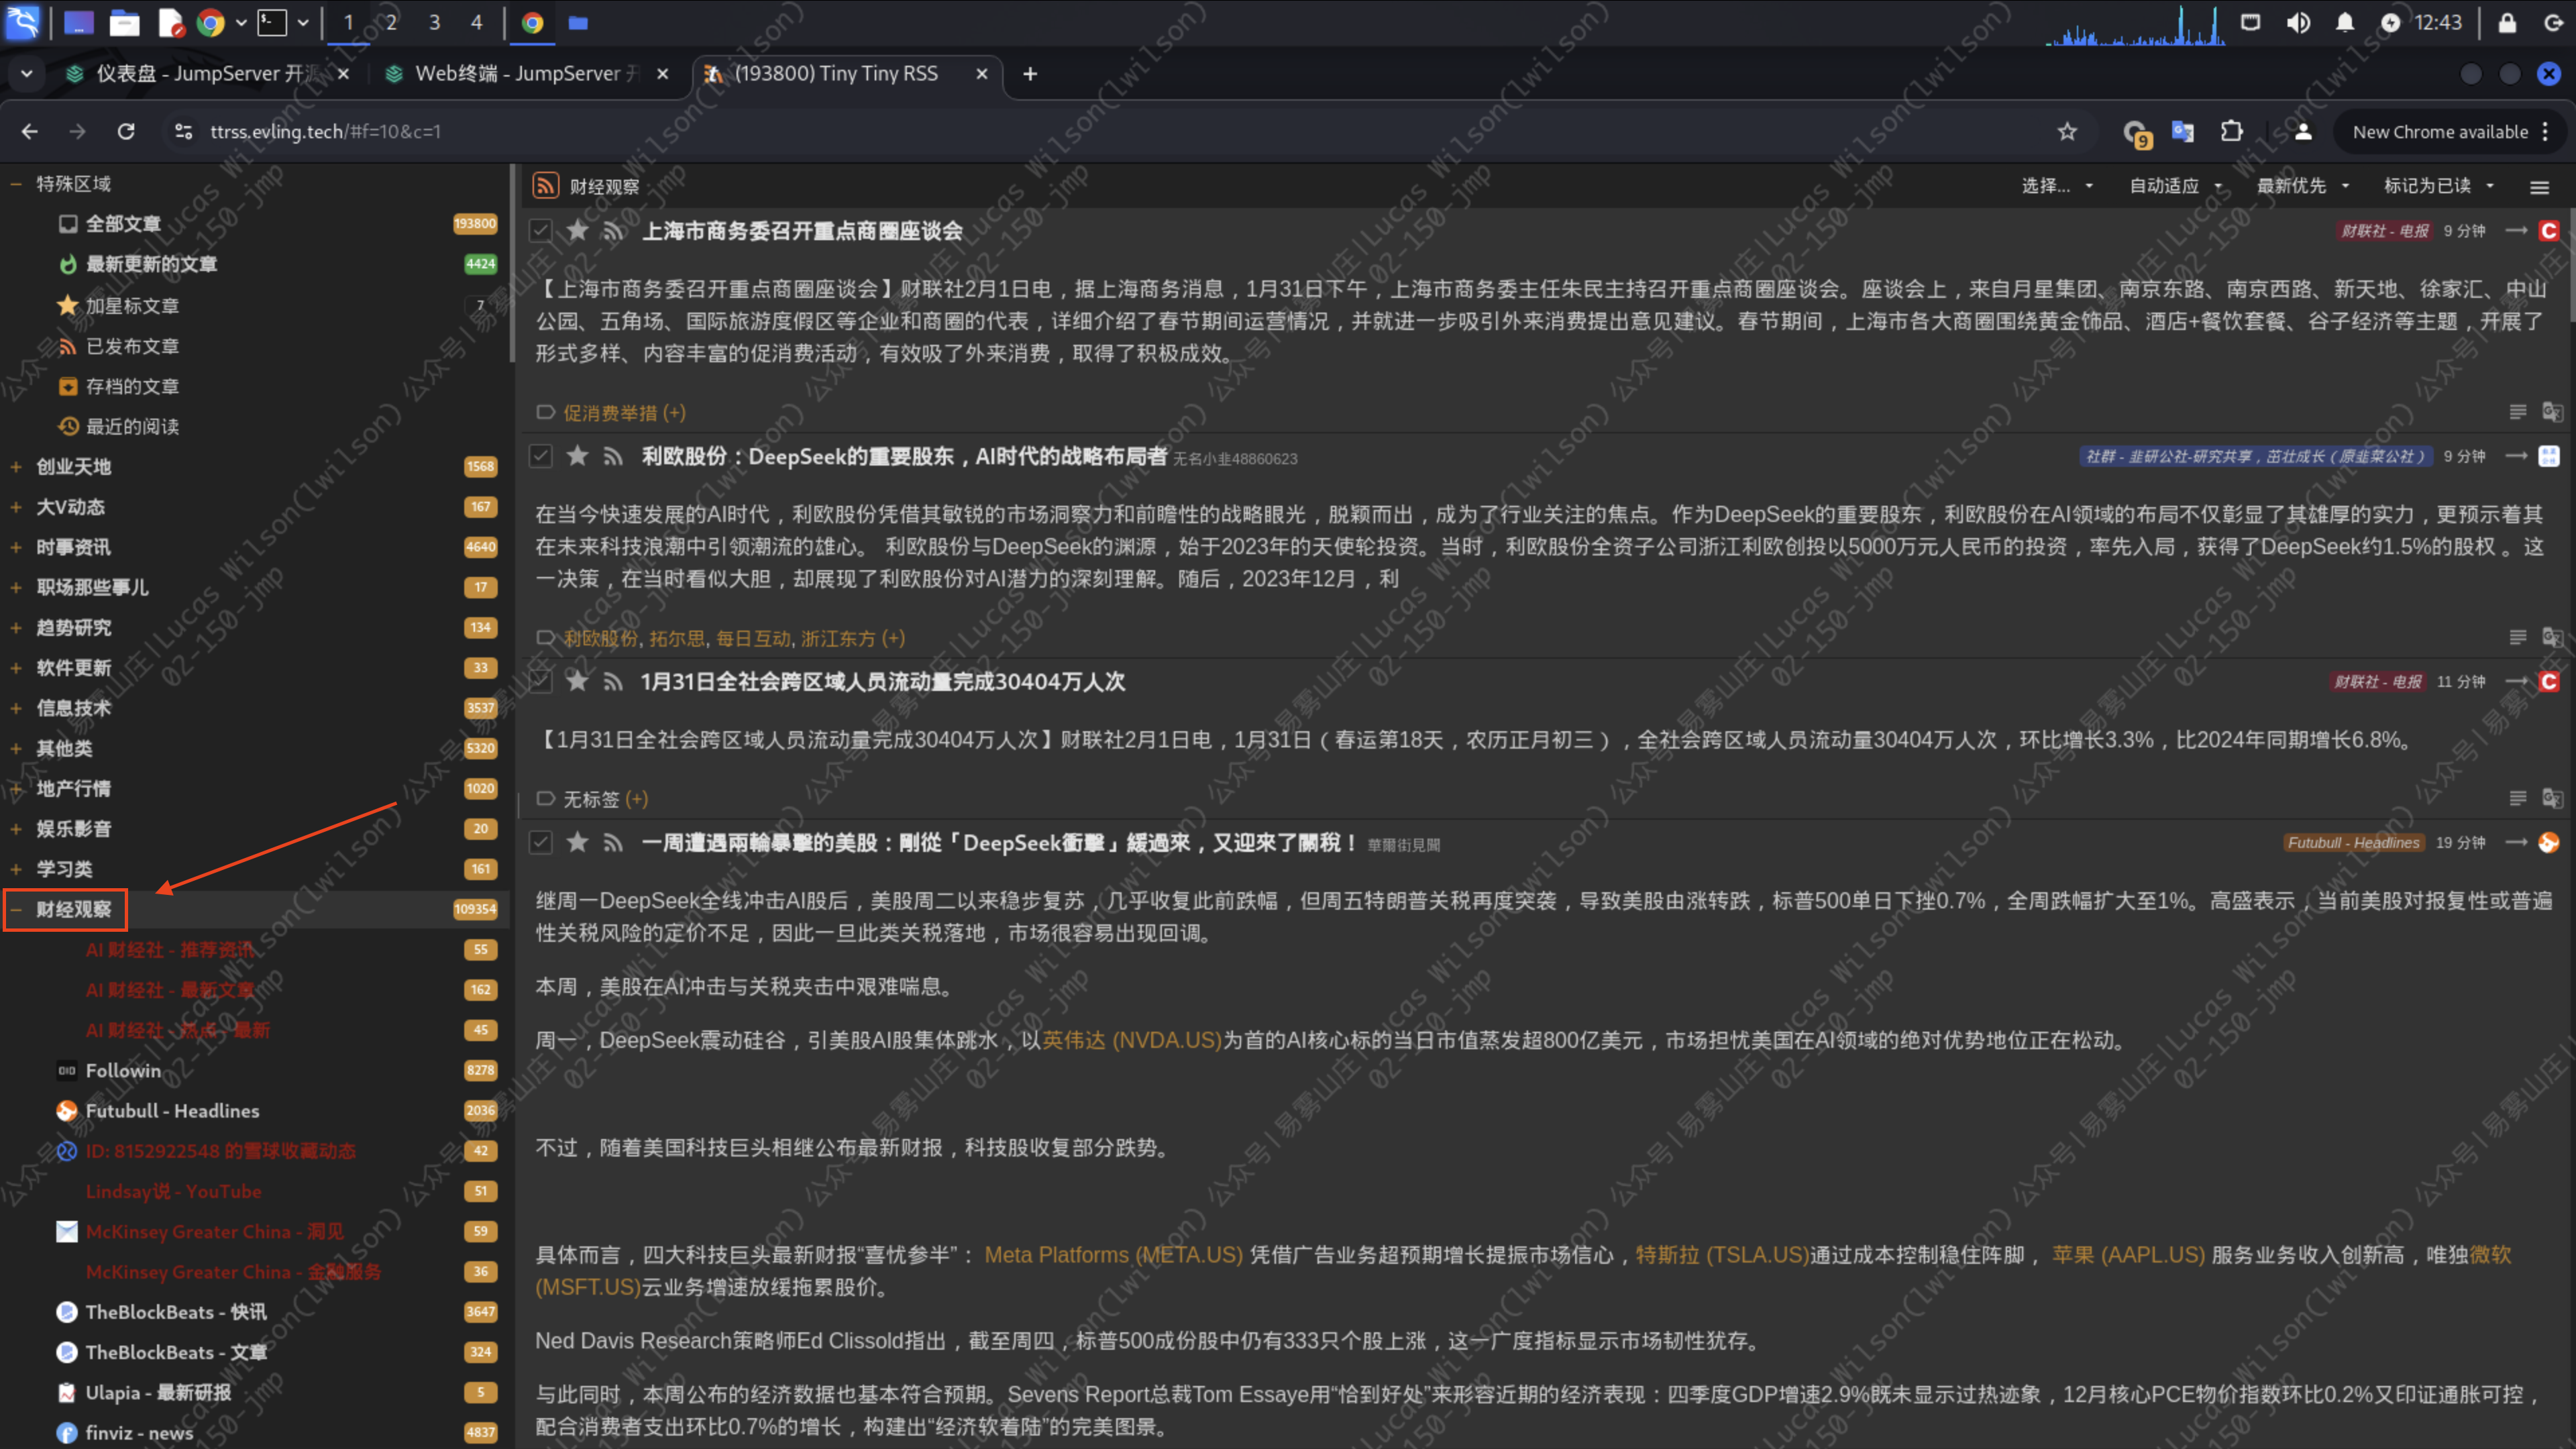Open the 全部文章 feed
Viewport: 2576px width, 1449px height.
(122, 224)
